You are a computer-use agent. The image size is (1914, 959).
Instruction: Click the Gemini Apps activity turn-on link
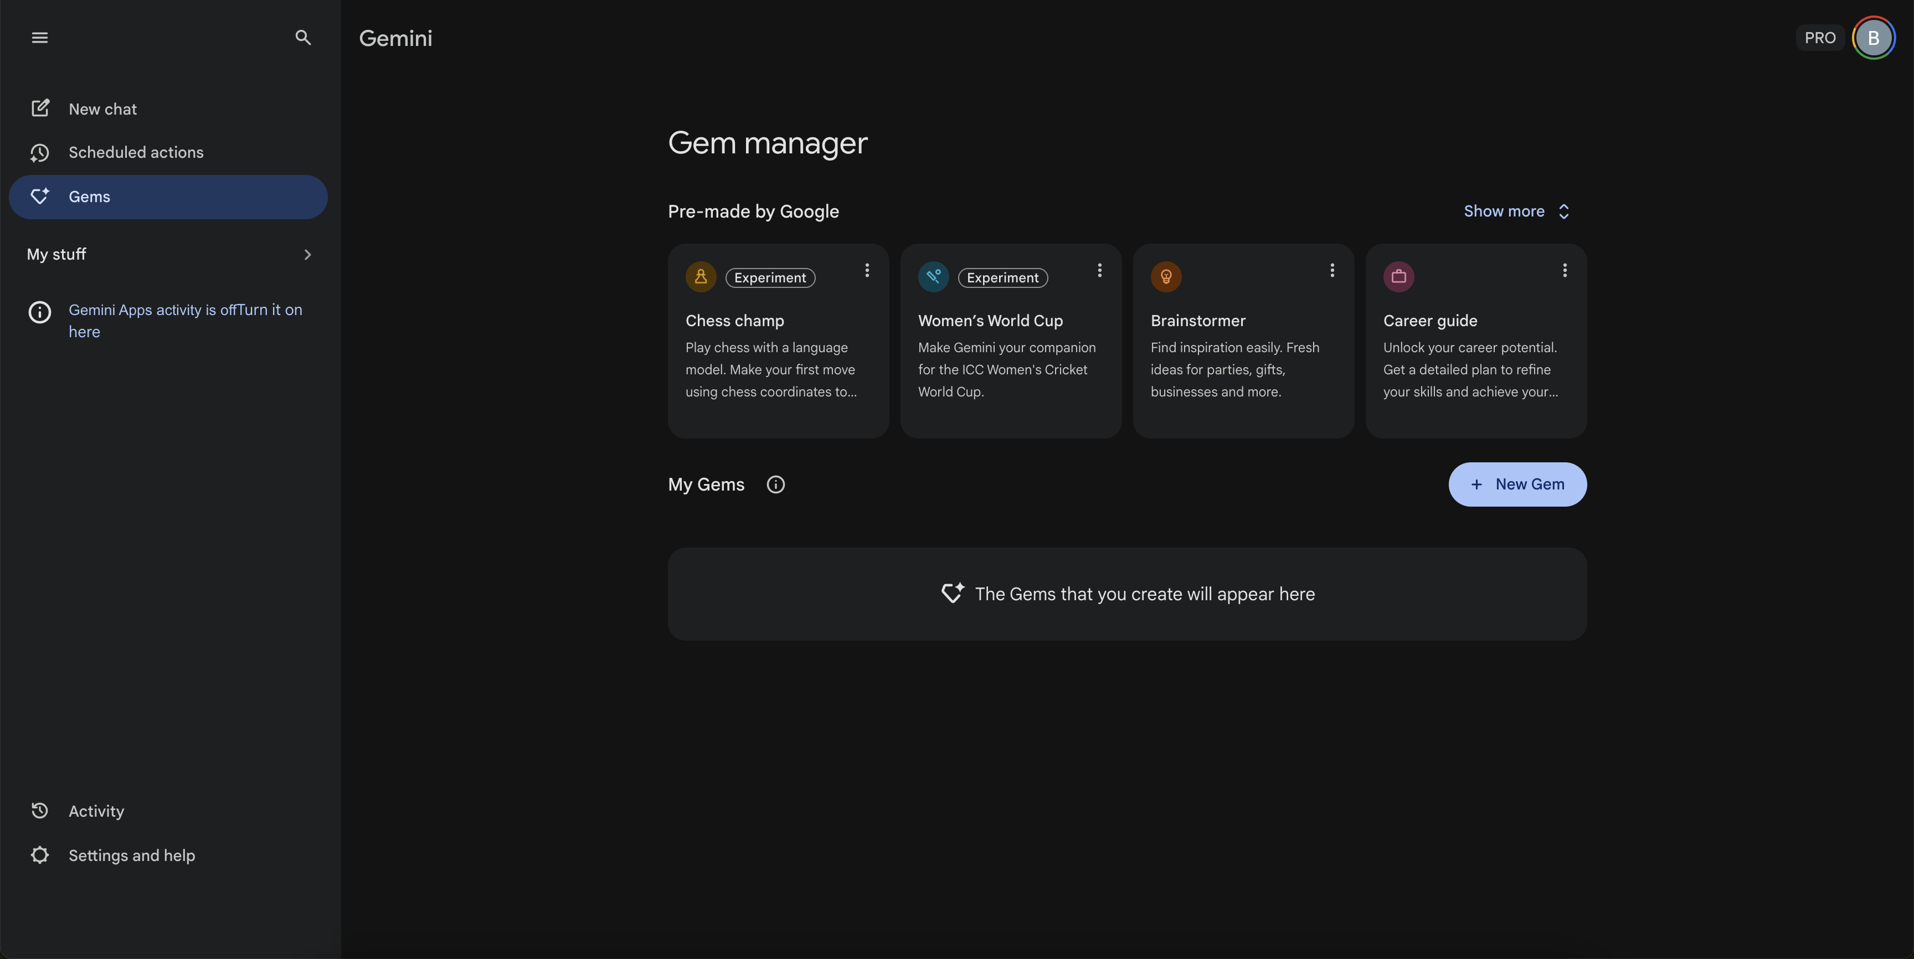185,321
